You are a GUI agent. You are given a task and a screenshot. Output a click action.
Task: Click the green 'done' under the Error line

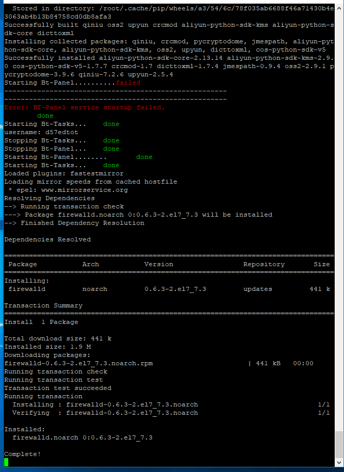coord(45,116)
